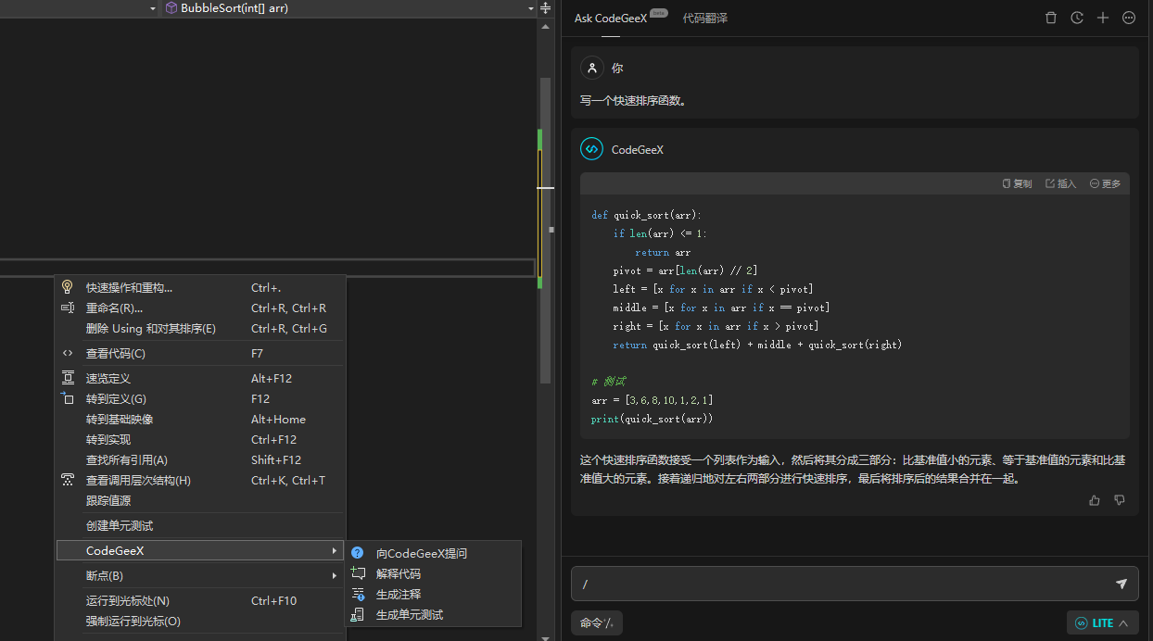Insert the generated code via 插入 icon
This screenshot has height=641, width=1153.
coord(1061,182)
